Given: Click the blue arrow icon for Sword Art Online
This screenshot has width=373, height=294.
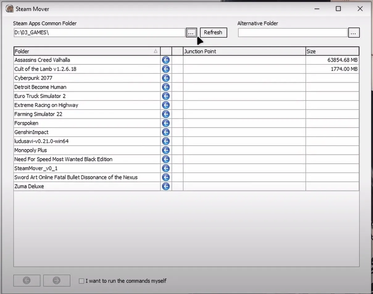Looking at the screenshot, I should tap(166, 177).
